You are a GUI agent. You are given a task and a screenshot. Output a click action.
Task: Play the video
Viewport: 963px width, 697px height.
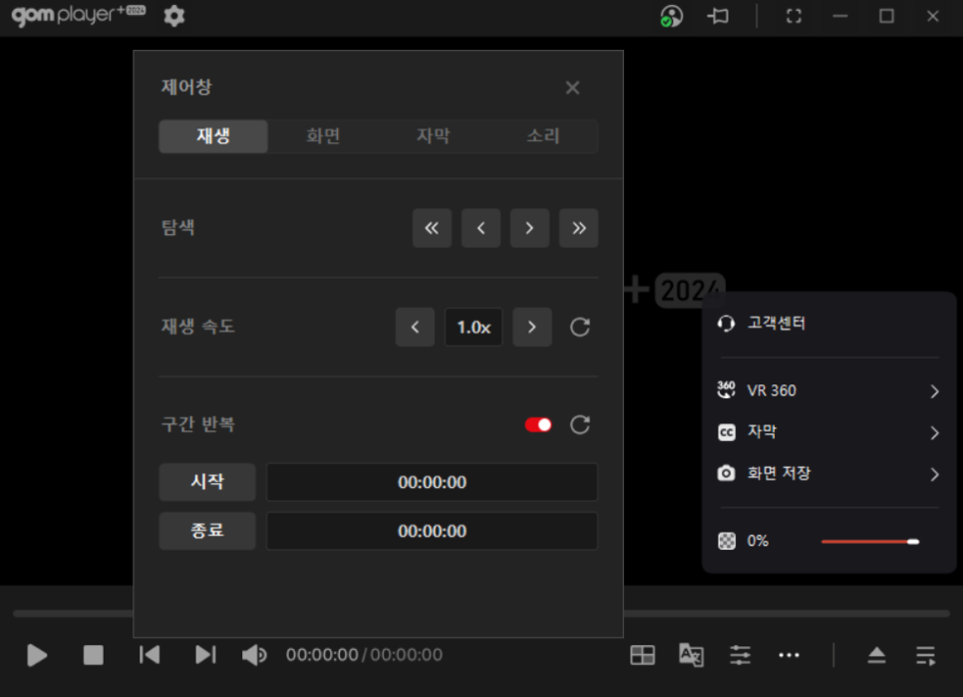click(x=37, y=655)
